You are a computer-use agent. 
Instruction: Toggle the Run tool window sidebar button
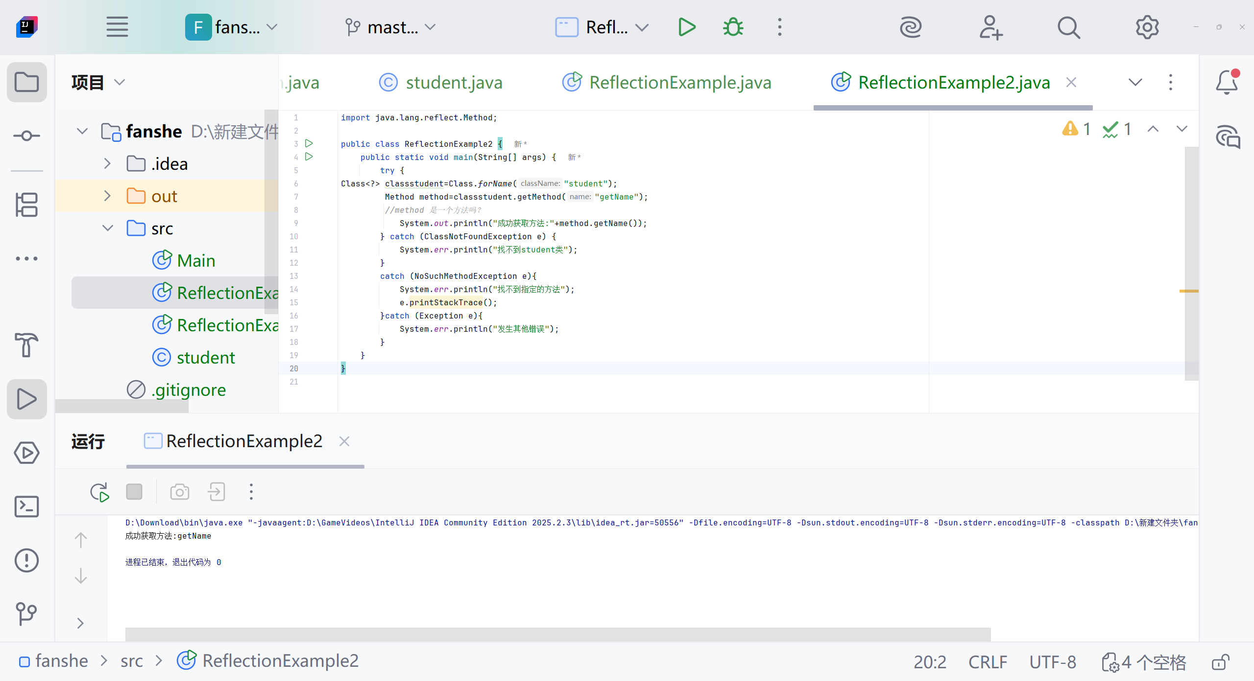(x=26, y=399)
